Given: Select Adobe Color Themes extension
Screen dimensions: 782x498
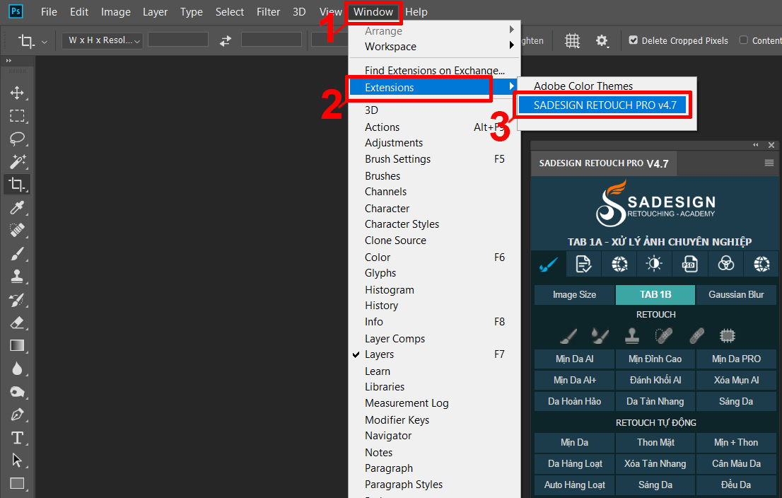Looking at the screenshot, I should (585, 86).
